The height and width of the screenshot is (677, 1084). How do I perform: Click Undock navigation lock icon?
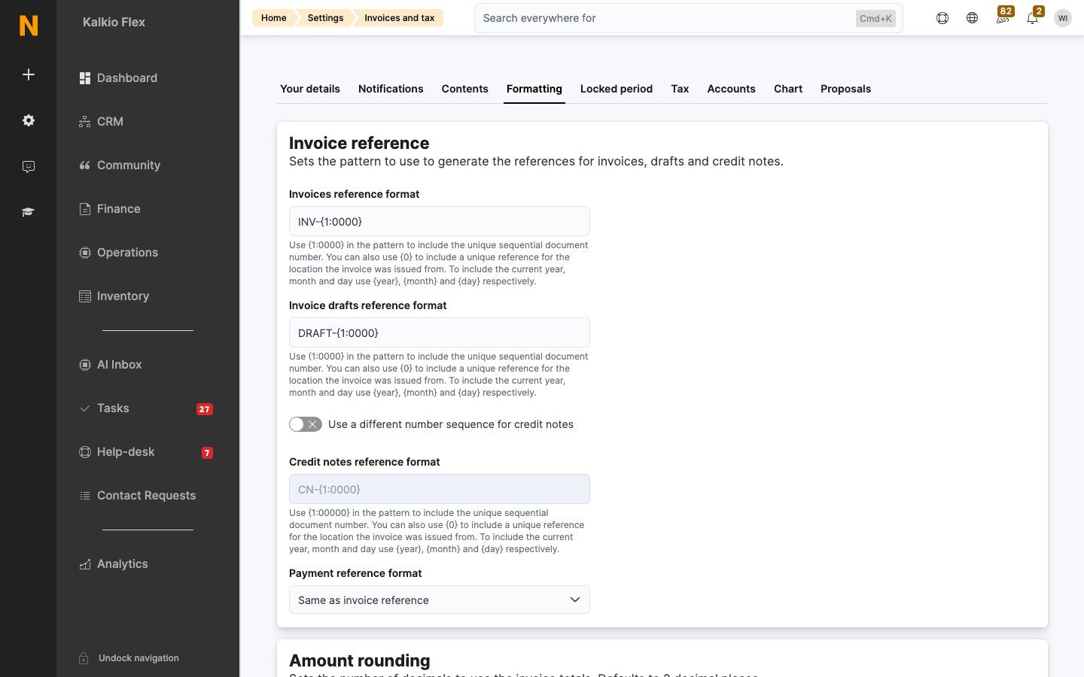pos(84,658)
